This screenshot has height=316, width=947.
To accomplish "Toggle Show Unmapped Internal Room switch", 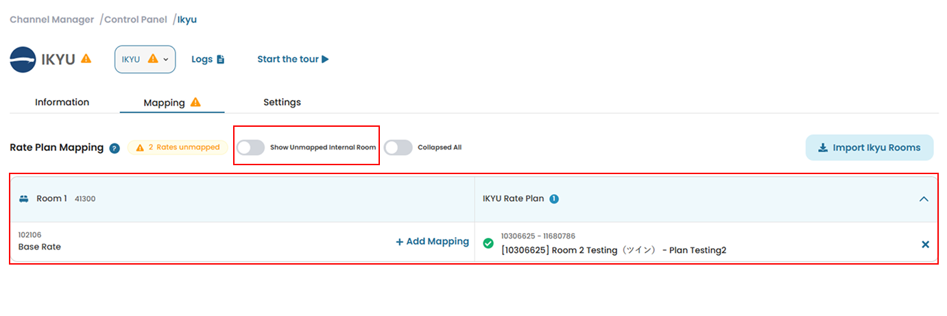I will click(251, 147).
